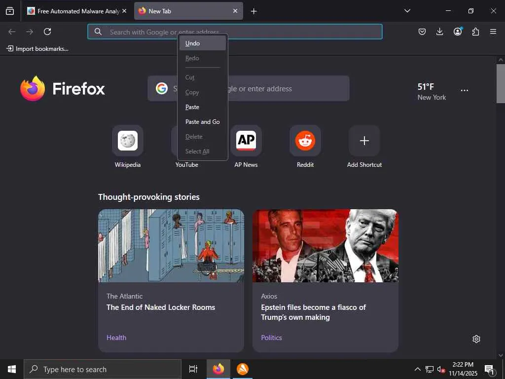Screen dimensions: 505x379
Task: Click the Politics topic link
Action: (x=272, y=338)
